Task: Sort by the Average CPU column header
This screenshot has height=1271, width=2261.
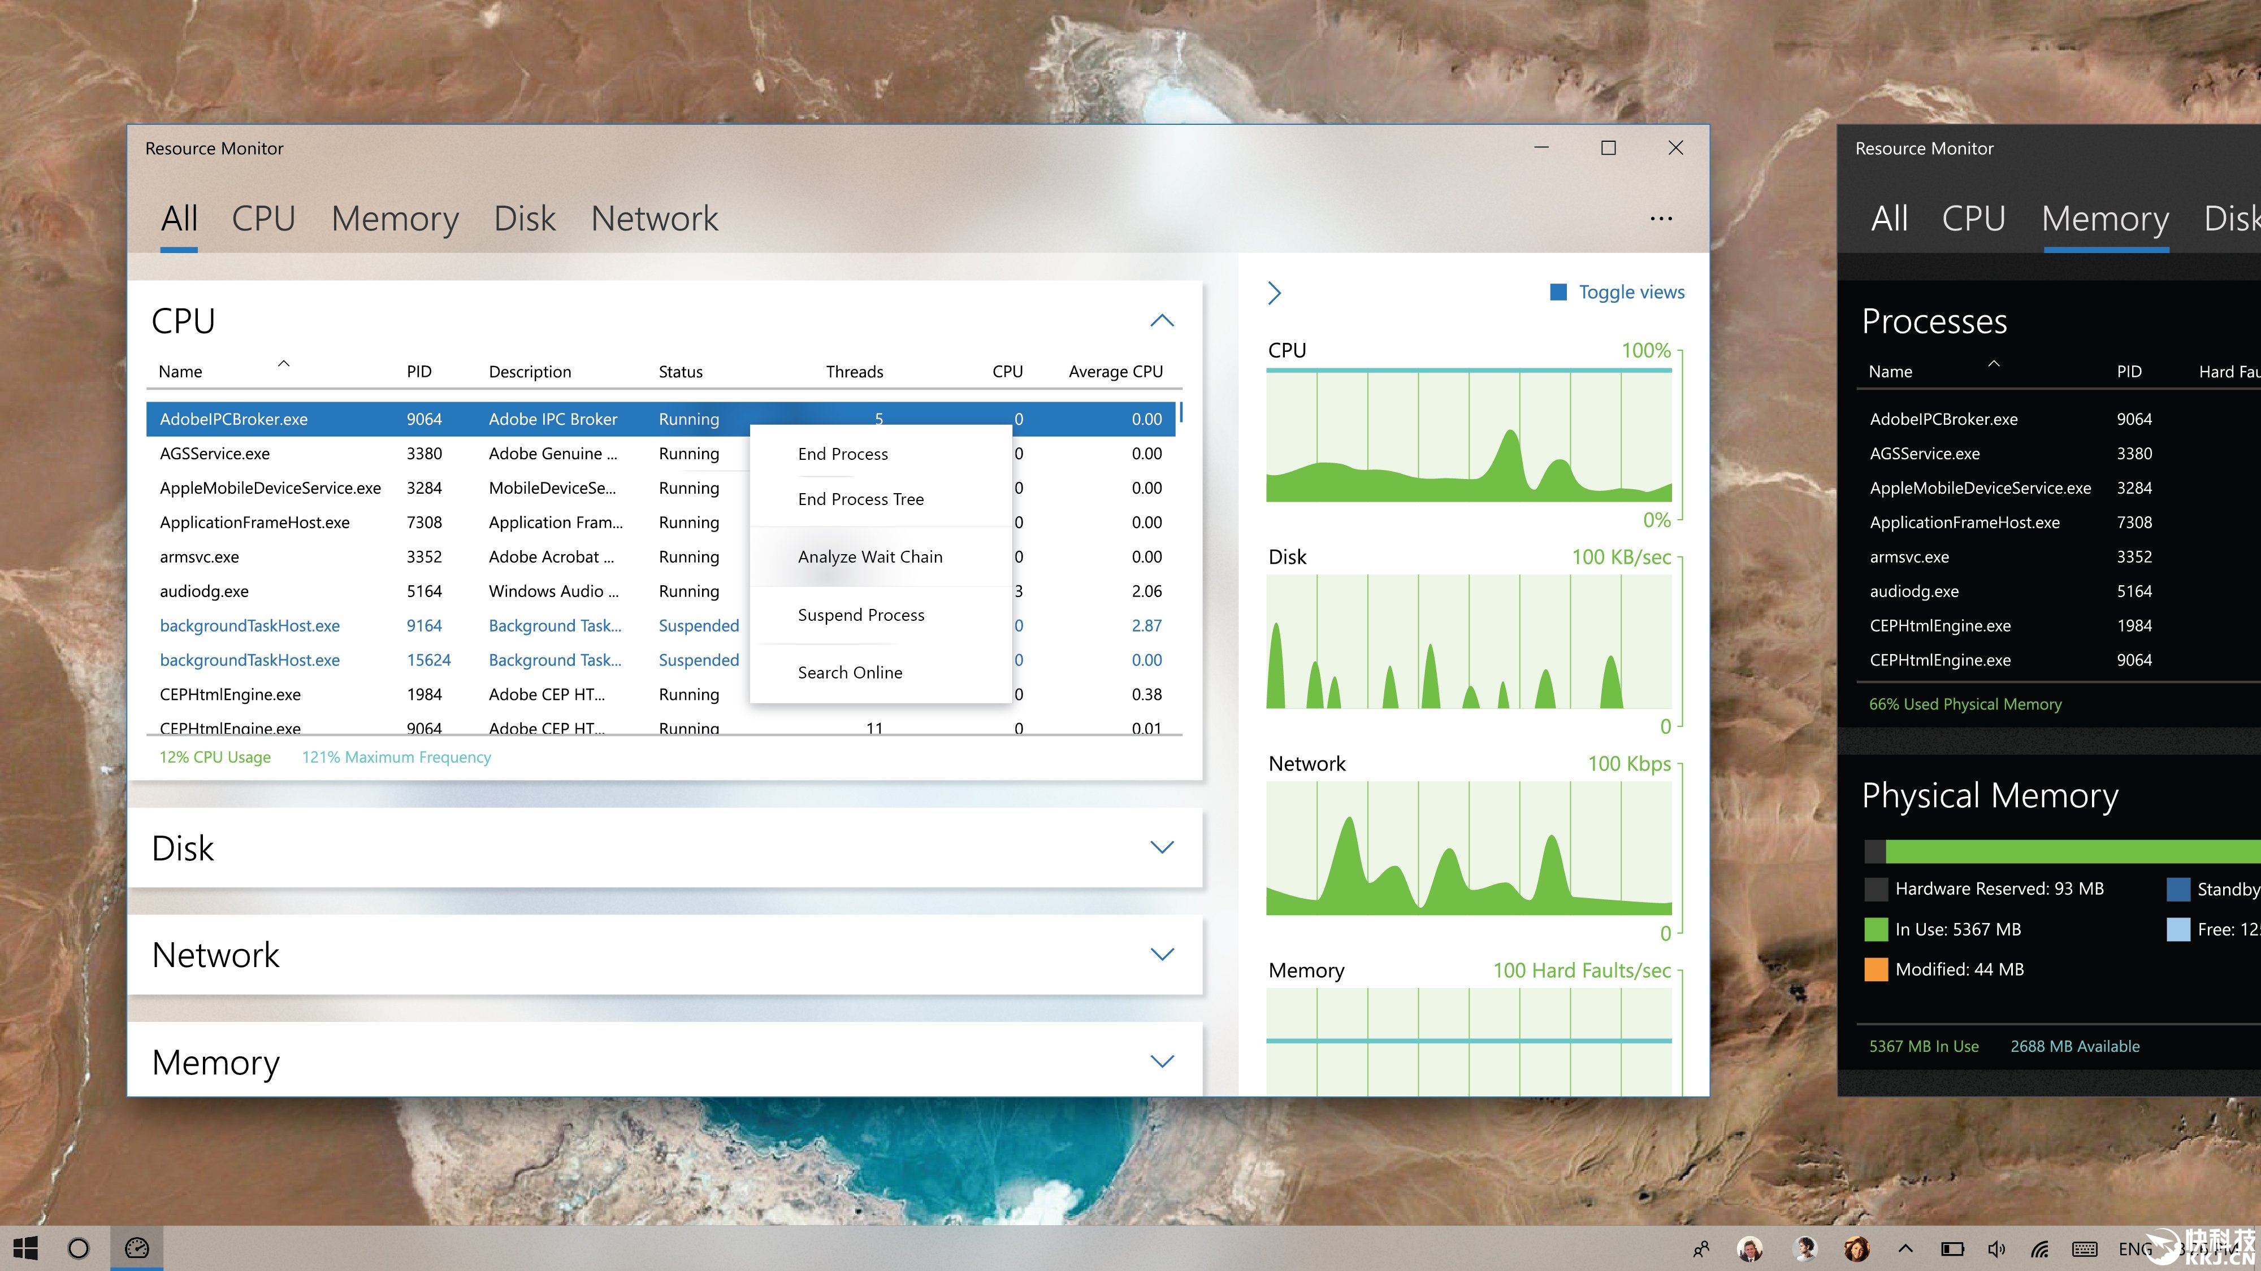Action: tap(1115, 372)
